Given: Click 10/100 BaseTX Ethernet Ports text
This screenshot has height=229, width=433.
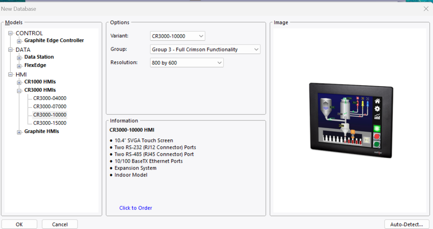Looking at the screenshot, I should [149, 161].
